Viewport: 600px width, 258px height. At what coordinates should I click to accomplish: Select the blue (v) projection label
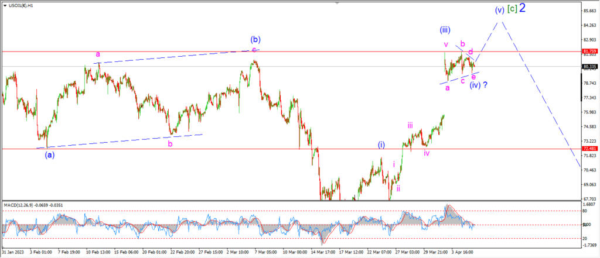(x=499, y=10)
